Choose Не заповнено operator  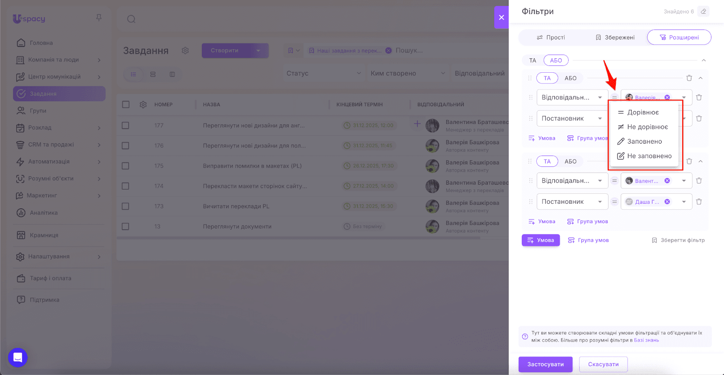coord(645,156)
